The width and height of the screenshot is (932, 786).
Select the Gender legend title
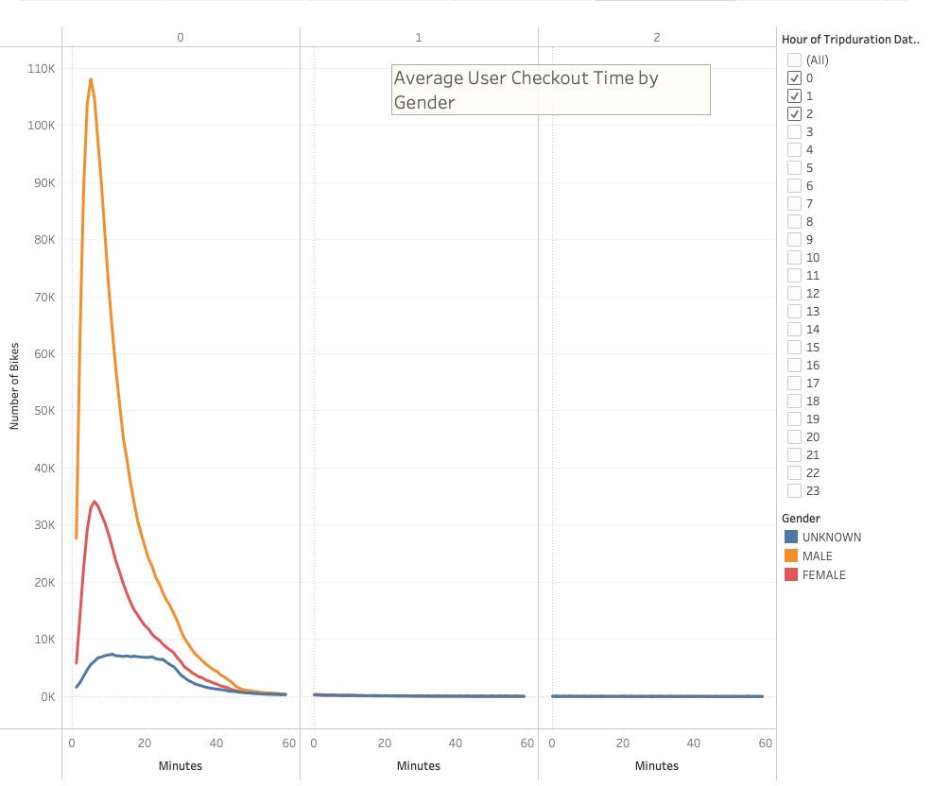(801, 519)
